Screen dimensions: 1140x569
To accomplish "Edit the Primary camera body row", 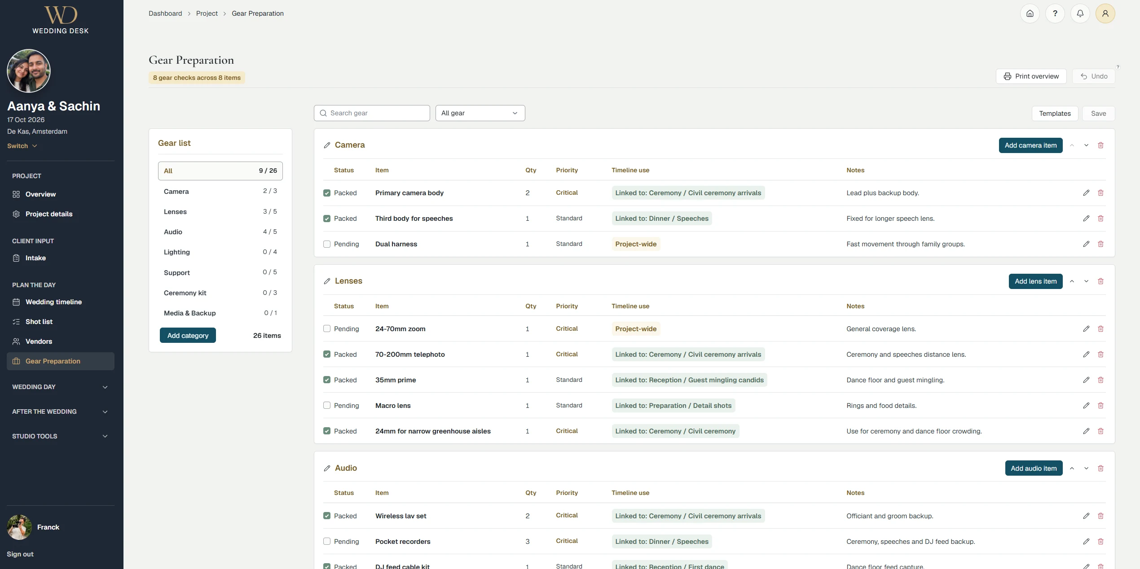I will [1086, 193].
